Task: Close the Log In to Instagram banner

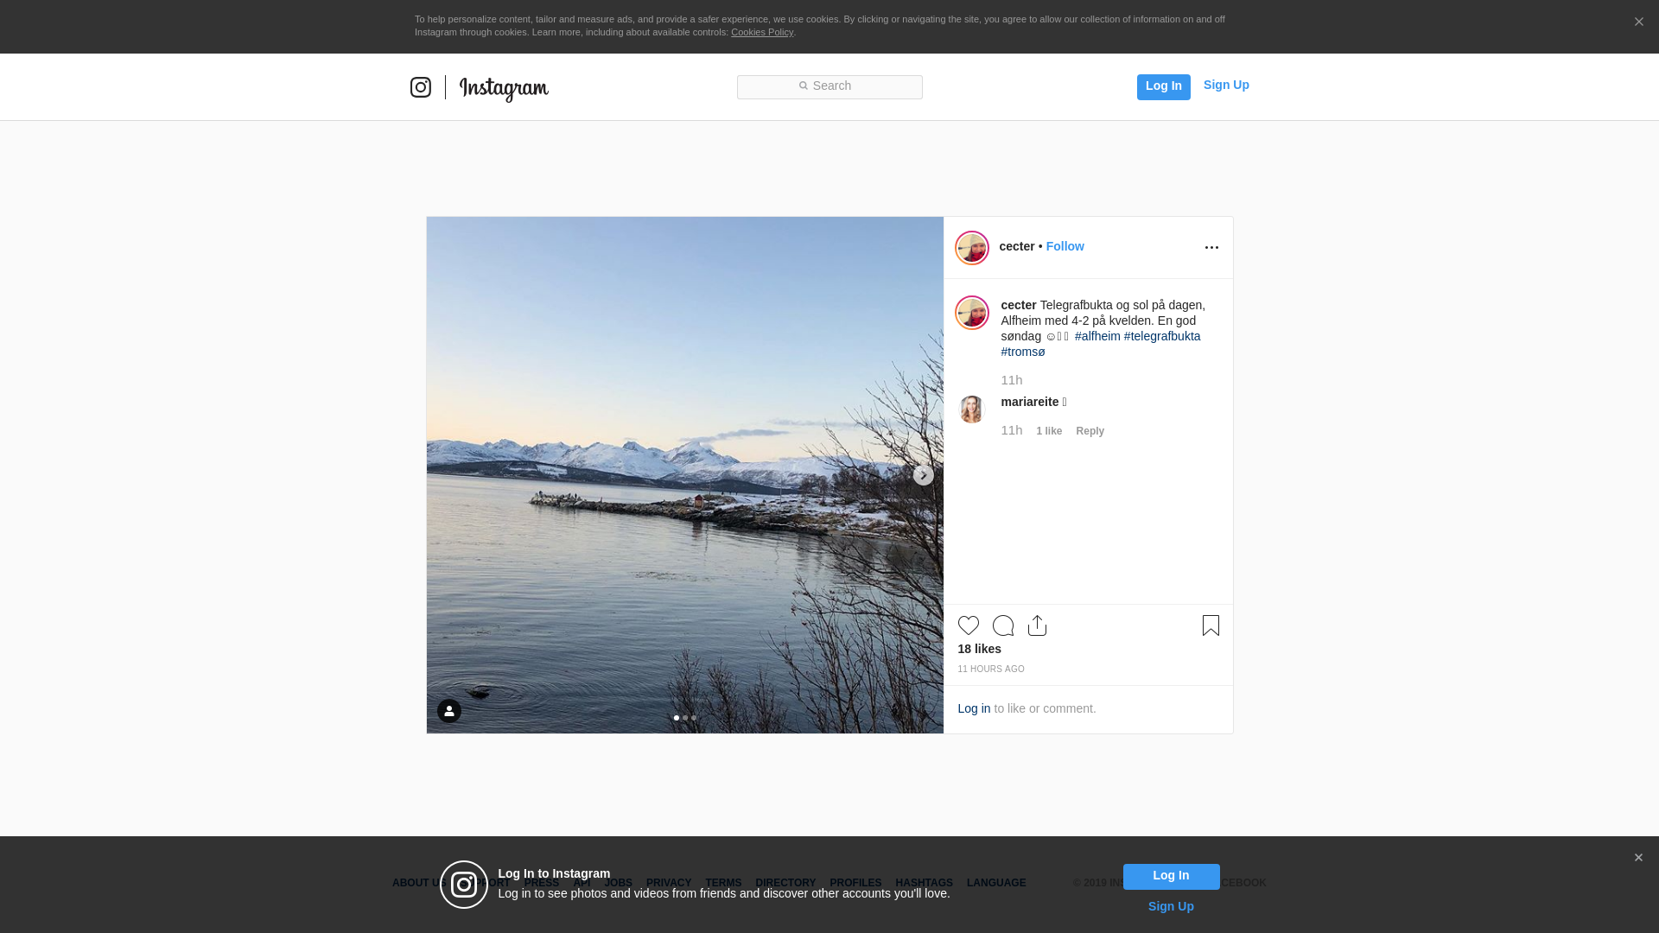Action: (x=1638, y=858)
